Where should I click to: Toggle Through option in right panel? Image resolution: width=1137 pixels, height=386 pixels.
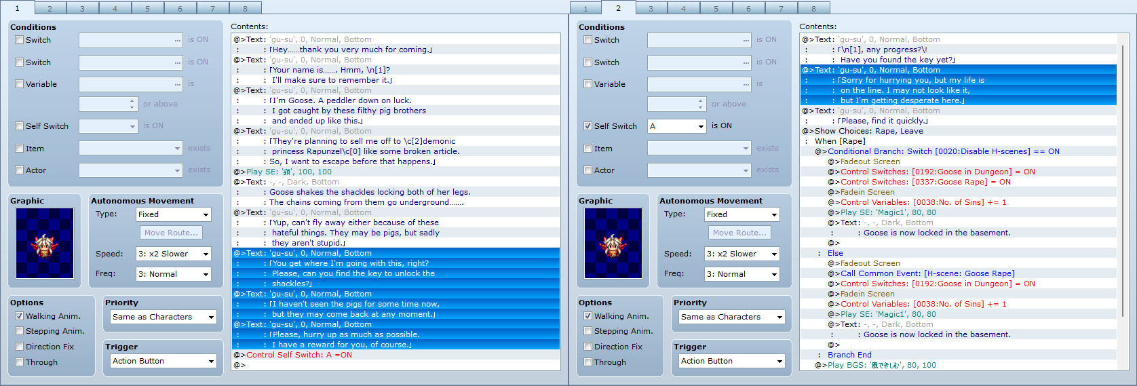[x=588, y=362]
